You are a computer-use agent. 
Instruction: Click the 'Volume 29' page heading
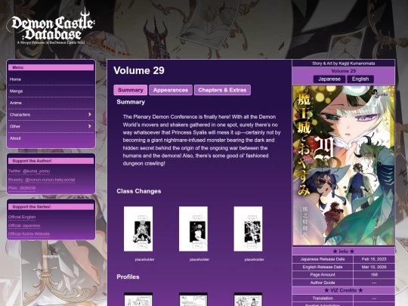click(x=139, y=70)
